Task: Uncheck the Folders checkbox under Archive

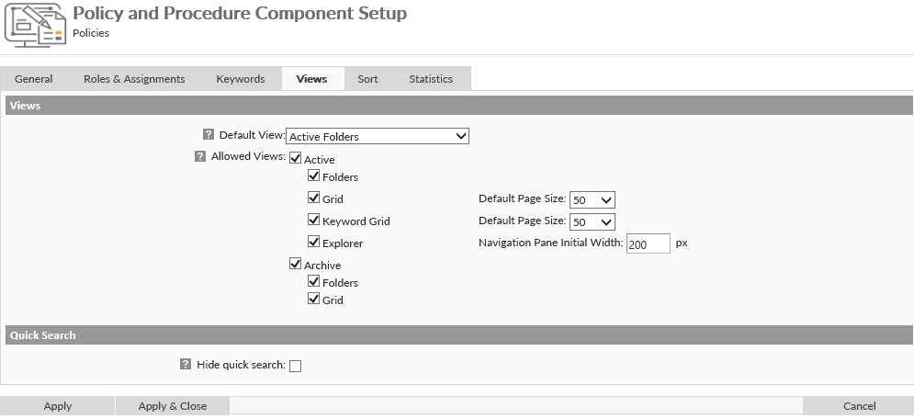Action: [x=314, y=282]
